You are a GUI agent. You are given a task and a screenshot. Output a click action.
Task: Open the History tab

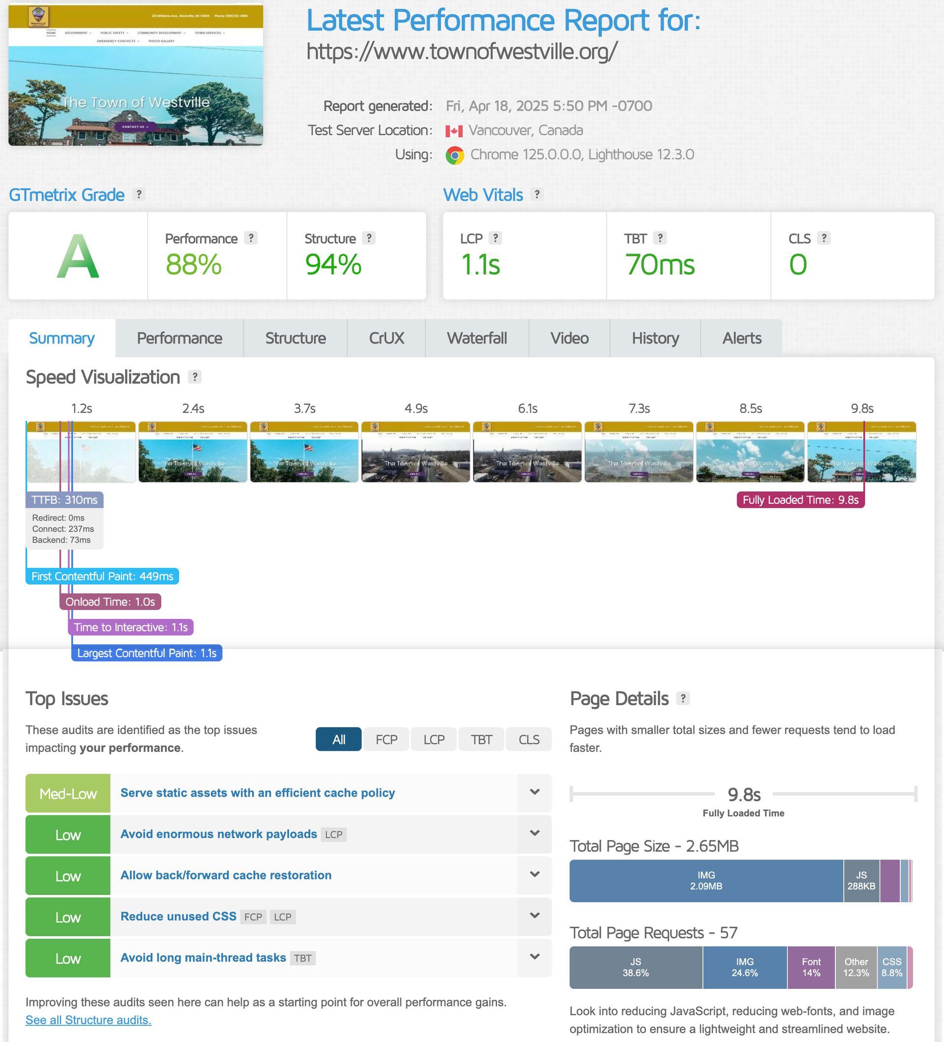click(x=655, y=338)
